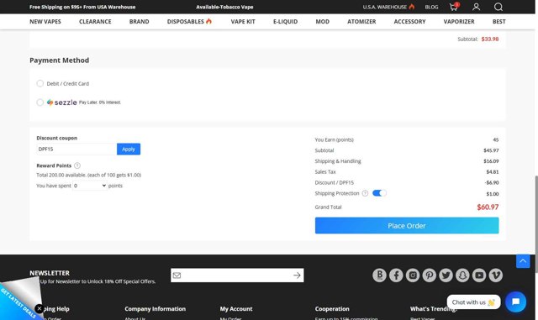Focus the discount coupon code field
This screenshot has height=320, width=538.
(x=76, y=149)
